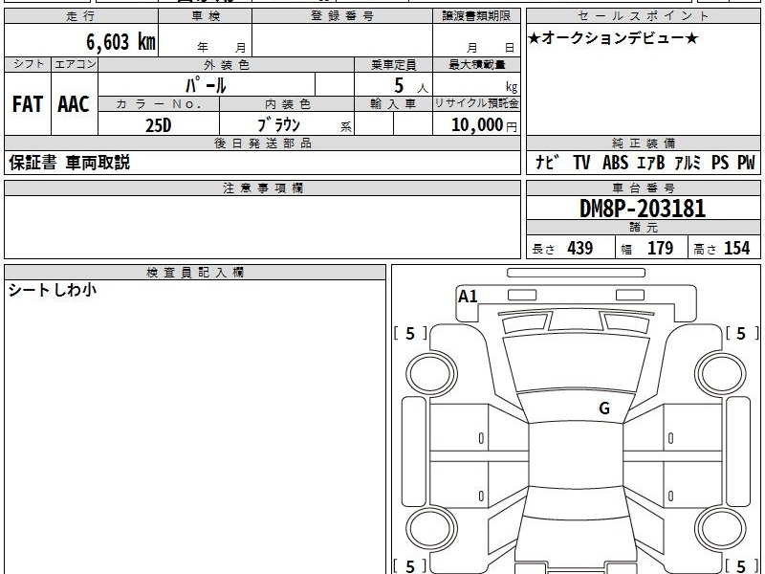This screenshot has width=765, height=574.
Task: Select the text 保証書 車両取説
Action: [69, 163]
